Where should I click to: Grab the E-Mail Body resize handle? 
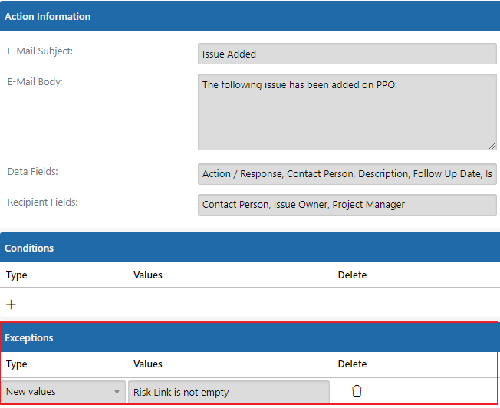492,146
